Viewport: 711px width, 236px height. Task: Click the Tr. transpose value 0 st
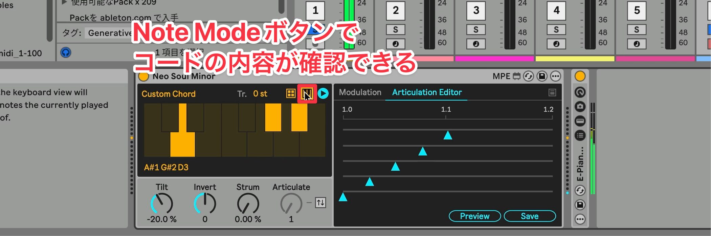point(260,94)
